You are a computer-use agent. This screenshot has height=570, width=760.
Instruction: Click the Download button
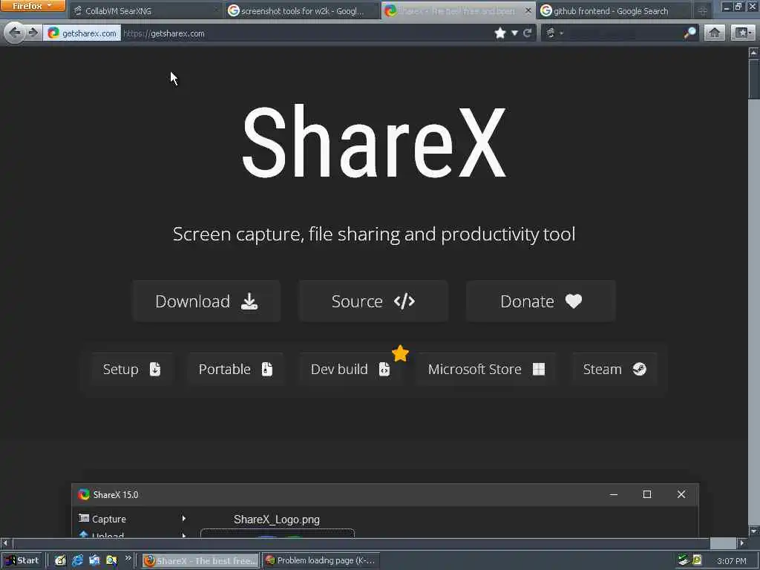206,301
